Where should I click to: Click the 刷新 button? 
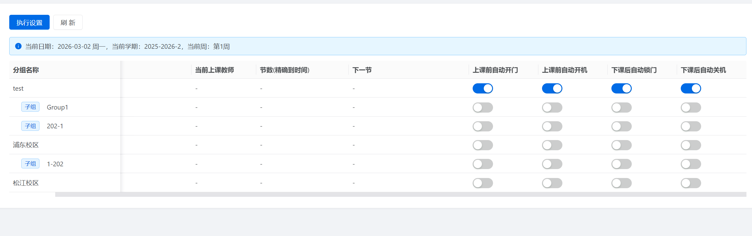point(68,23)
